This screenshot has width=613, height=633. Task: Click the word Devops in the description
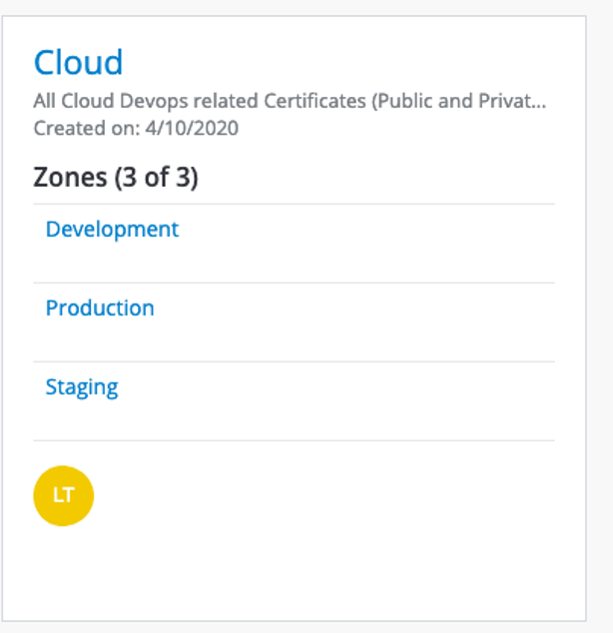[x=154, y=101]
